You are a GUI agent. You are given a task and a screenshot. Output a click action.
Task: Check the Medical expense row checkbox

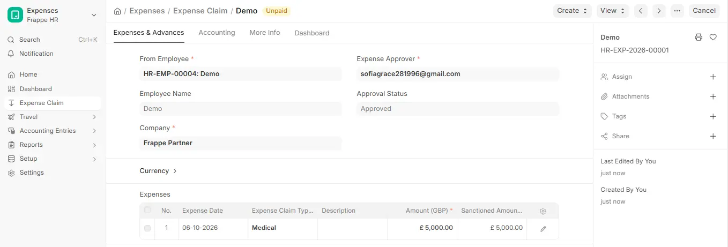click(x=147, y=228)
